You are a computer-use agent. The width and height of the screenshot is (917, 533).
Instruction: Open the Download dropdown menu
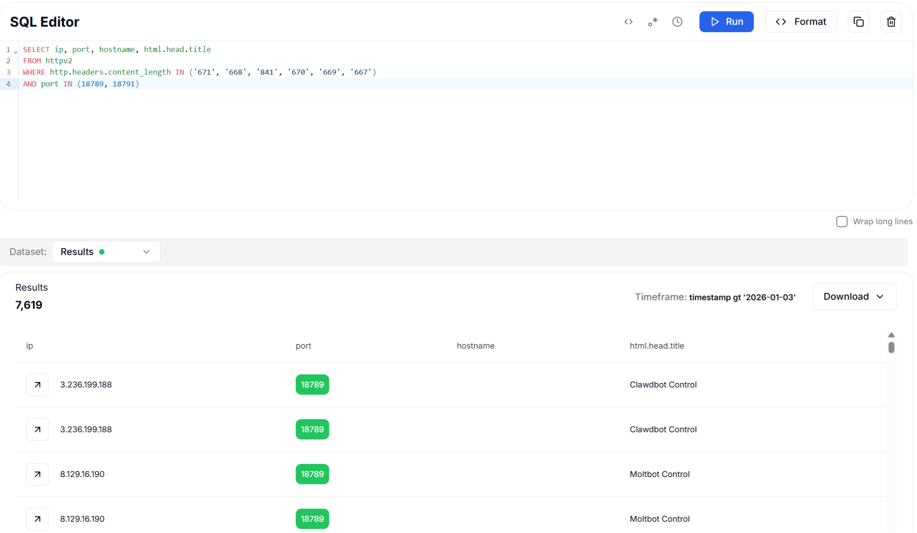click(854, 296)
